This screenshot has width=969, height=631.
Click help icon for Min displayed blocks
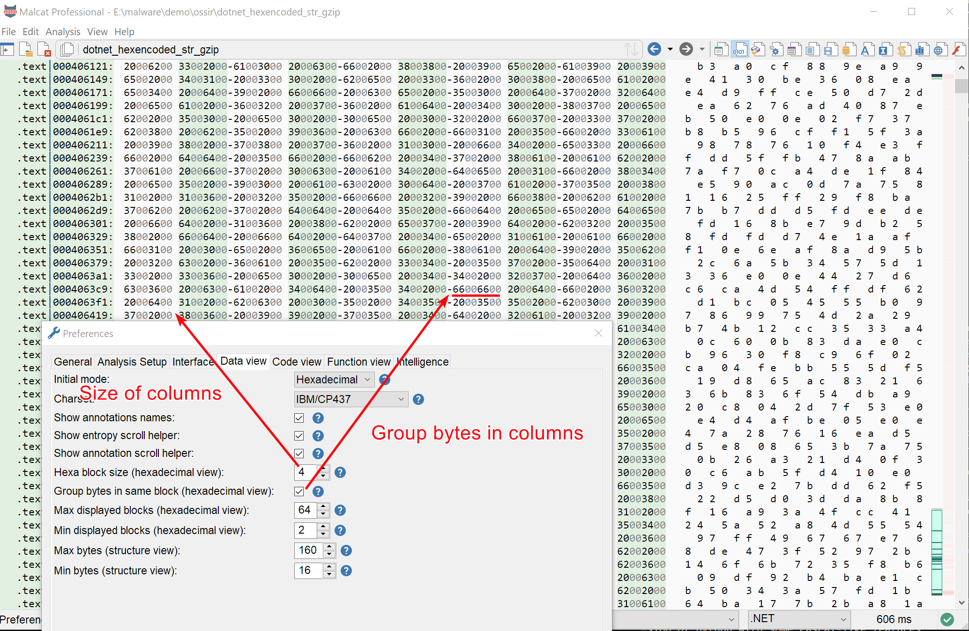[x=340, y=530]
